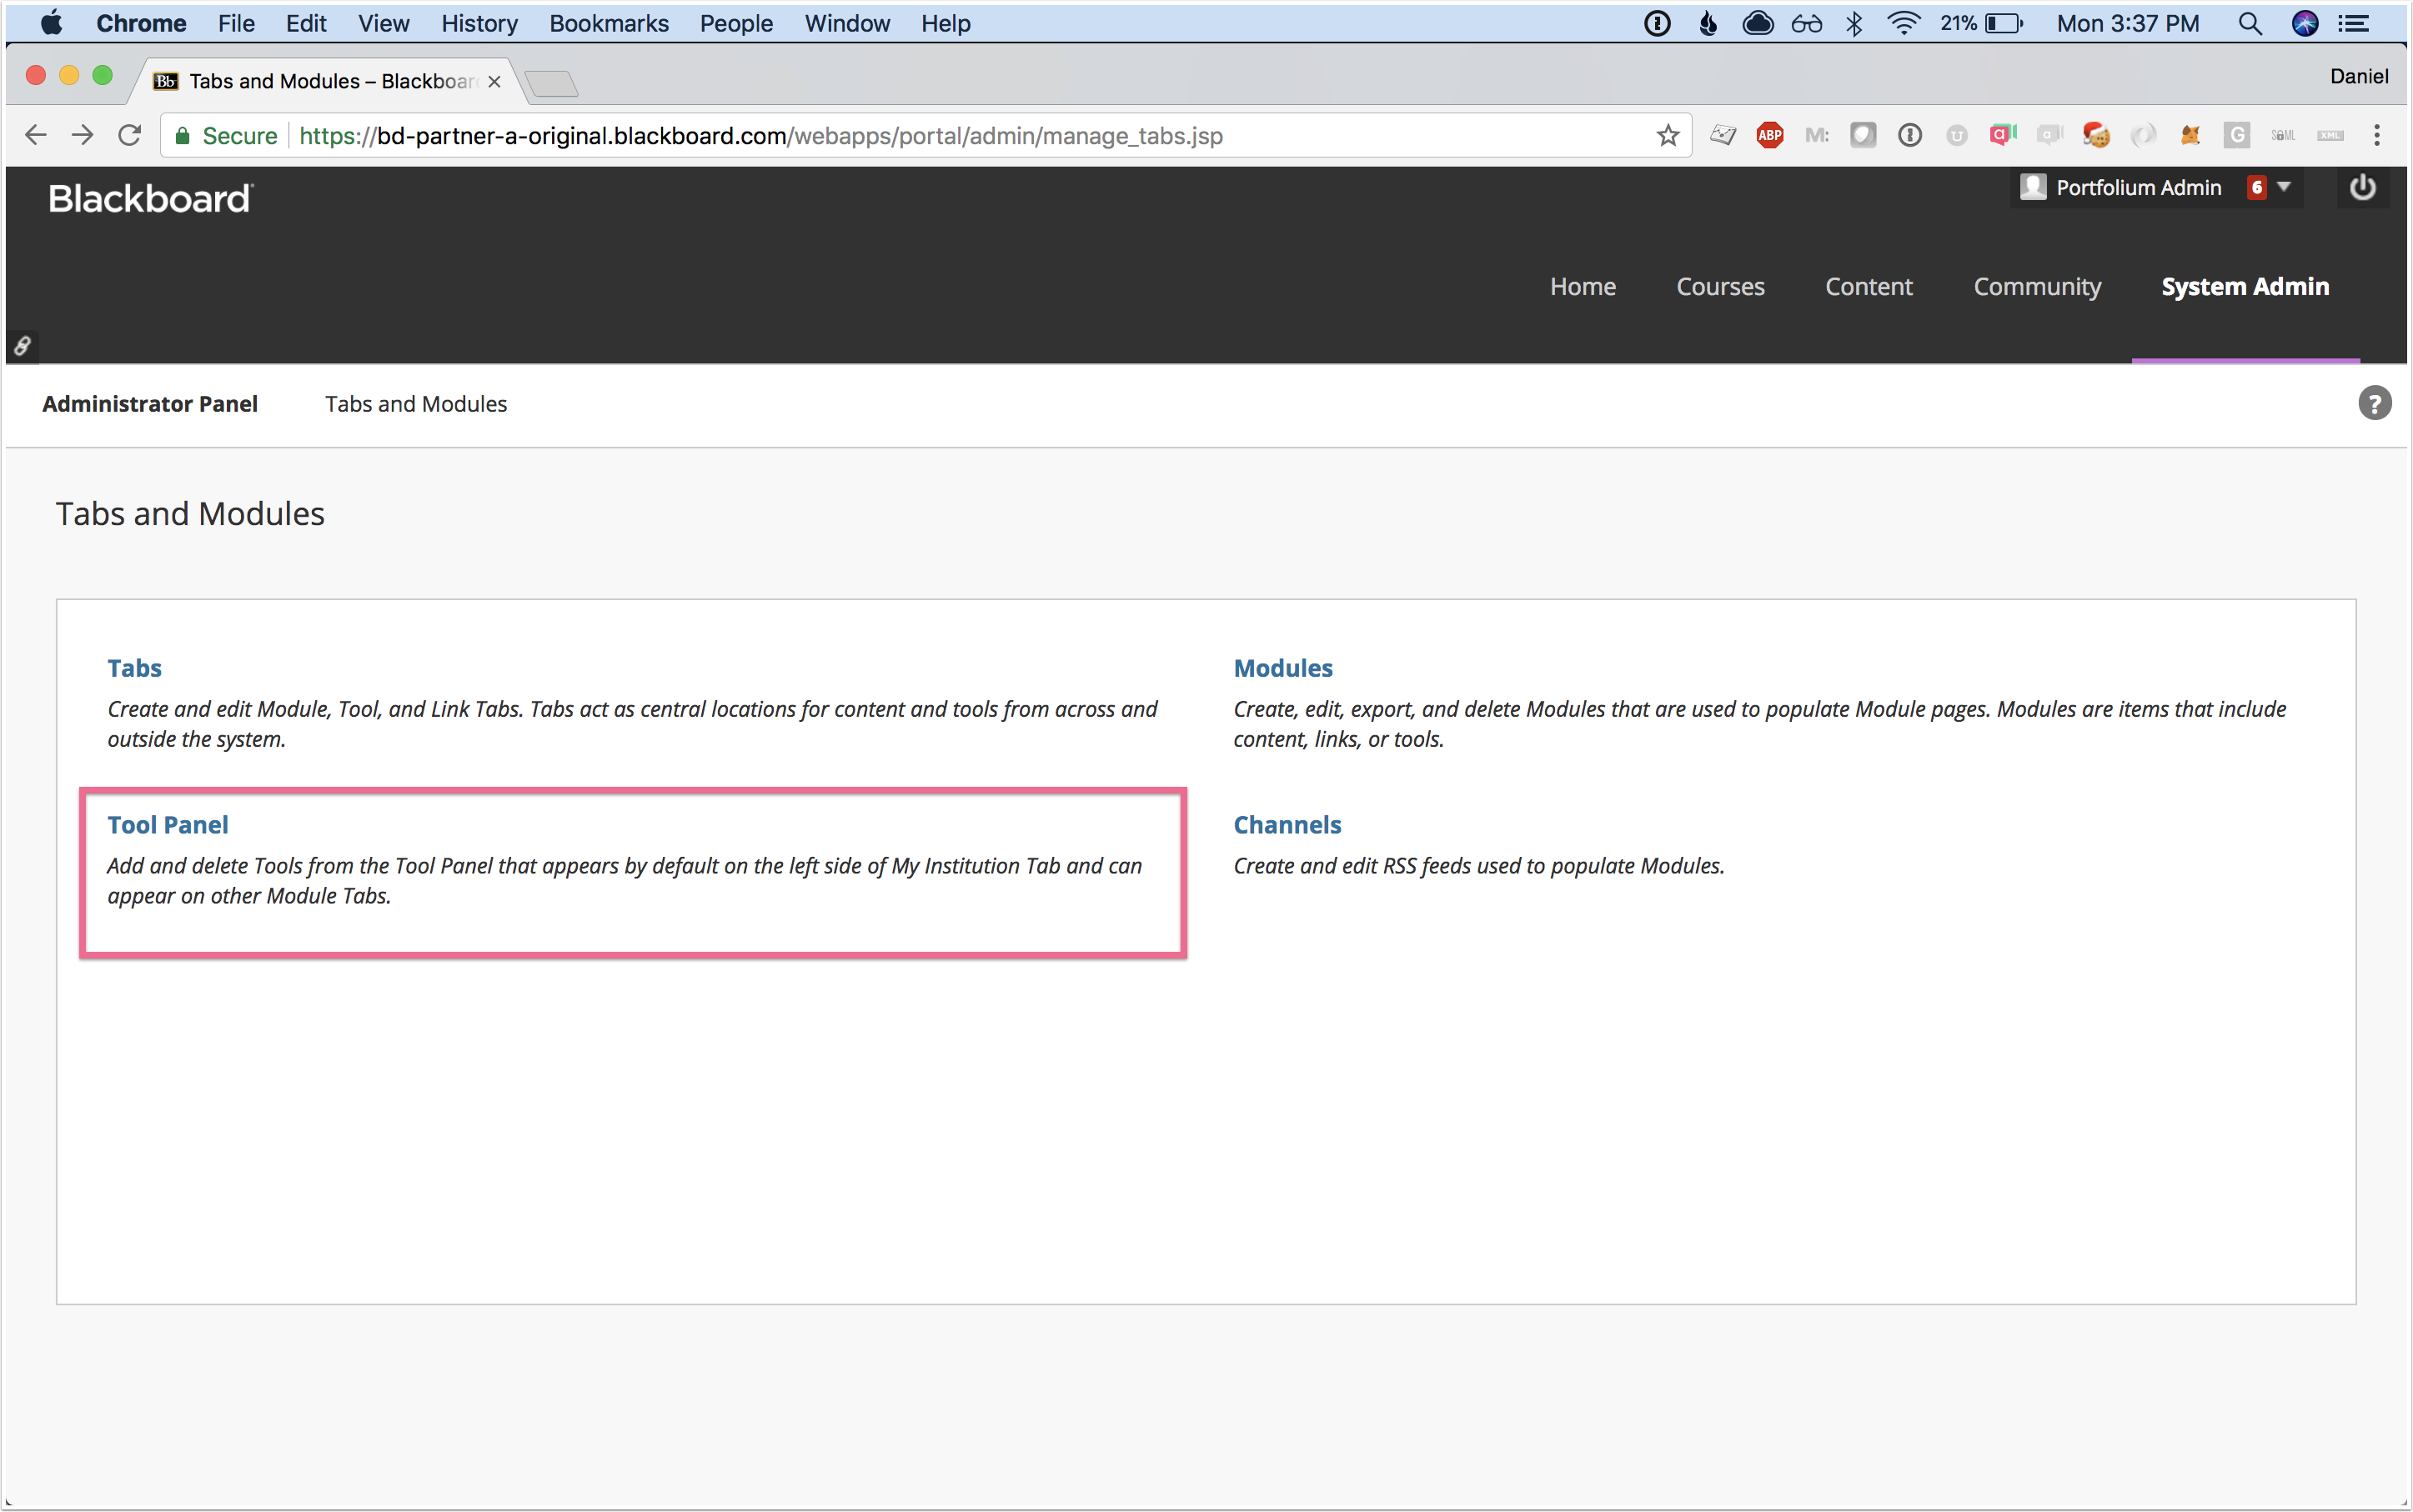Screen dimensions: 2413x1512
Task: Open the Channels link
Action: (1287, 825)
